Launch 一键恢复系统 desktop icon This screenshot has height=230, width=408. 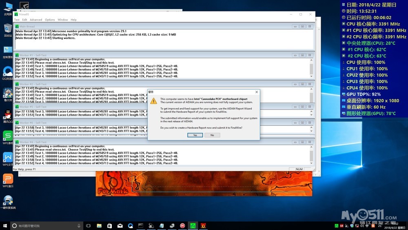pos(8,202)
